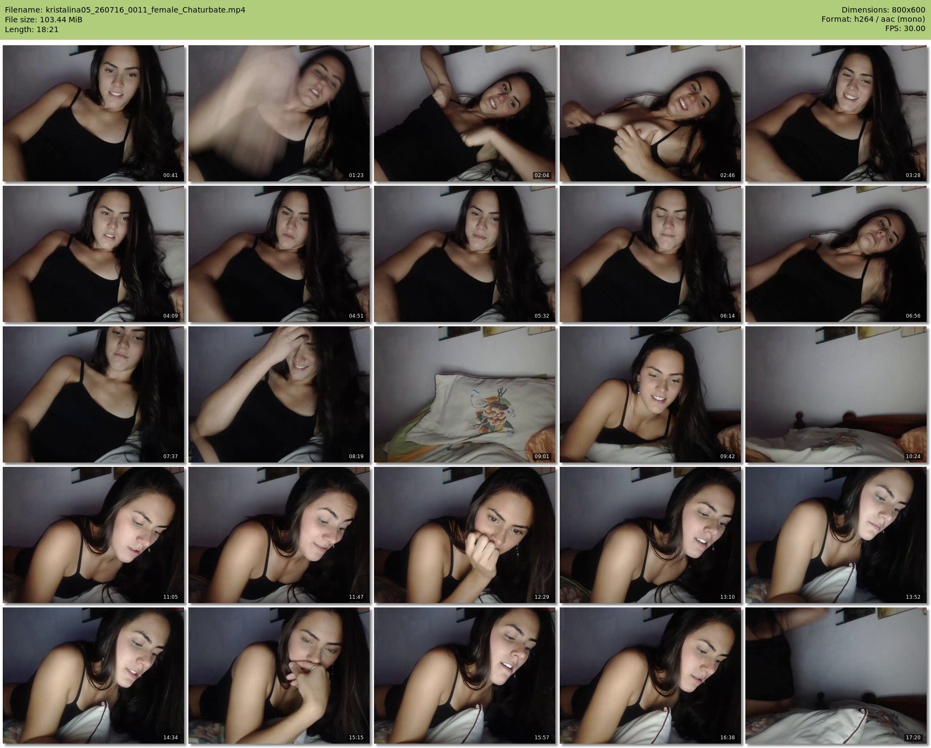Click the thumbnail marked 11:47
The image size is (931, 748).
tap(279, 535)
